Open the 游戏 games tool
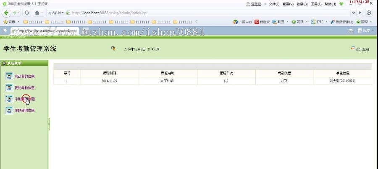The width and height of the screenshot is (378, 169). pyautogui.click(x=317, y=22)
